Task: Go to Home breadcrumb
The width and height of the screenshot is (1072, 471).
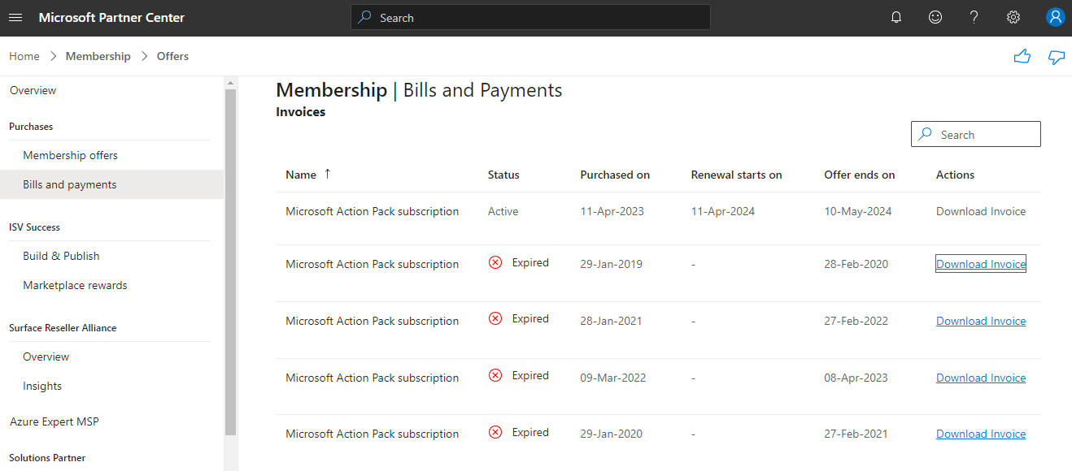Action: click(x=24, y=56)
